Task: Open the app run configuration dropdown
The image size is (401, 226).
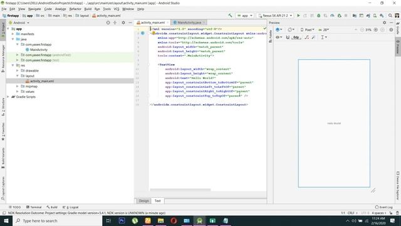Action: (245, 16)
